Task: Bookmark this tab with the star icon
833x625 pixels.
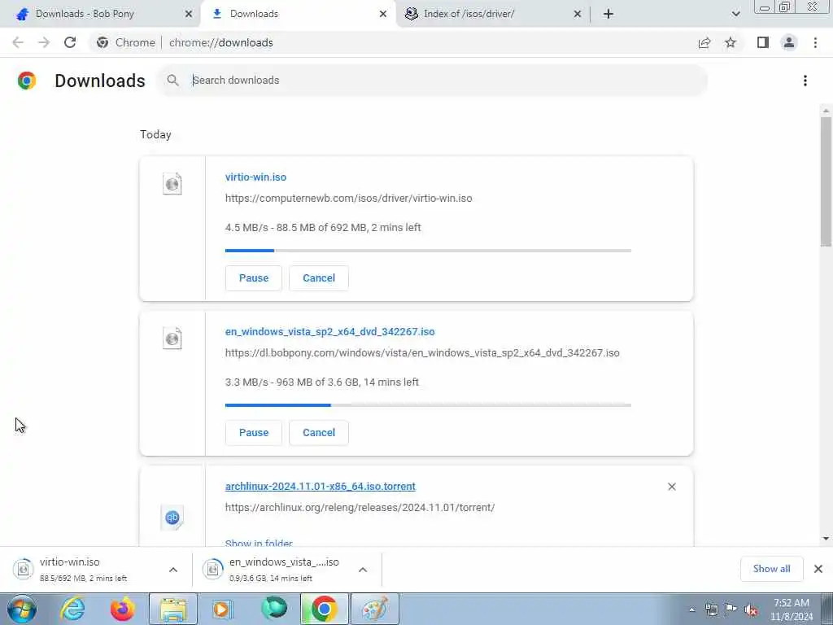Action: click(731, 42)
